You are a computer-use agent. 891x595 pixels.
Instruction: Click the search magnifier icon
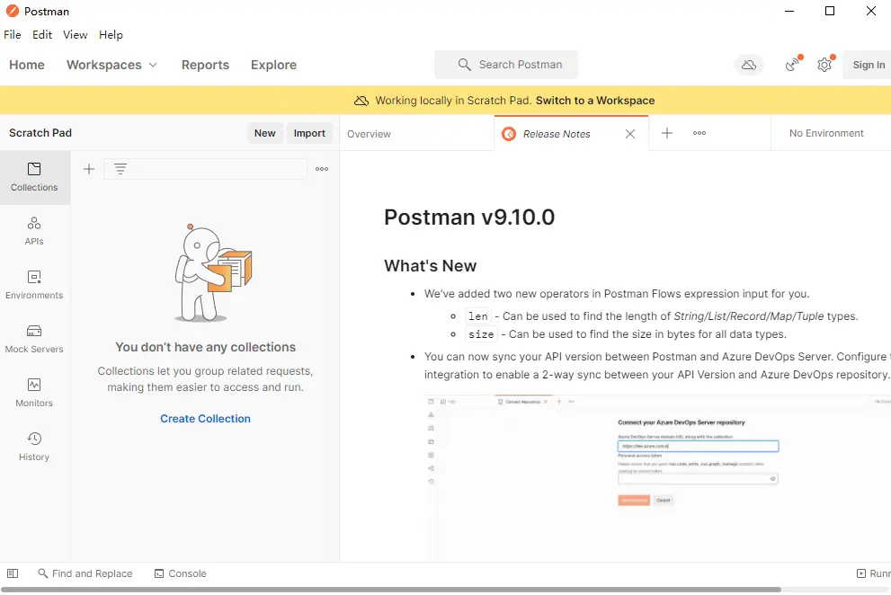464,65
